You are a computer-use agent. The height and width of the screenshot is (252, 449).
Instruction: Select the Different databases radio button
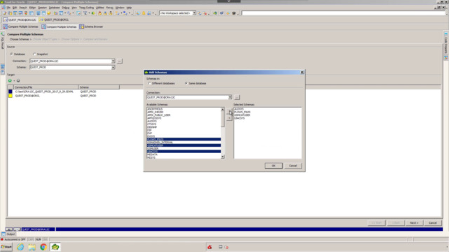click(x=150, y=83)
